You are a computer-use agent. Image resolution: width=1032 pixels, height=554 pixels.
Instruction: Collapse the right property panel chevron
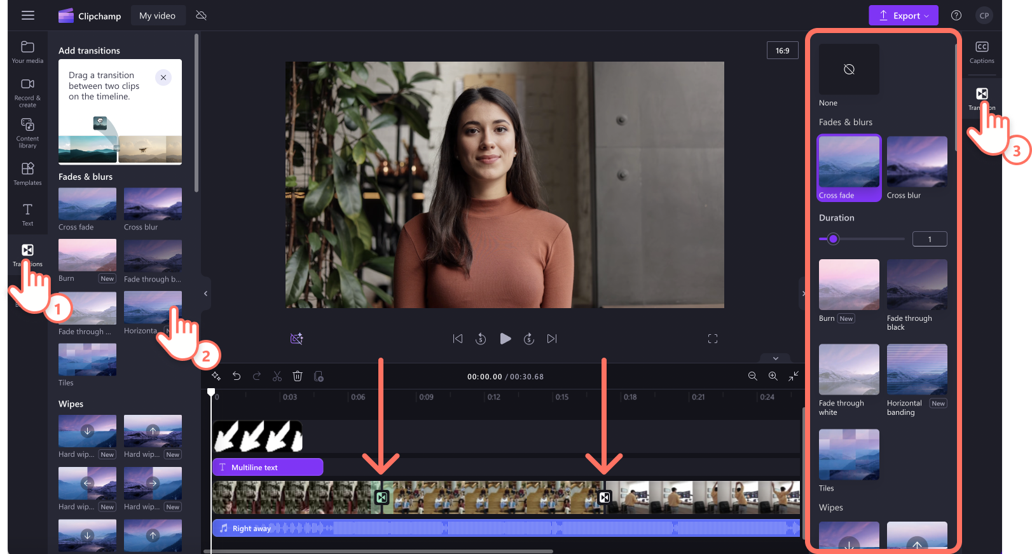(803, 294)
